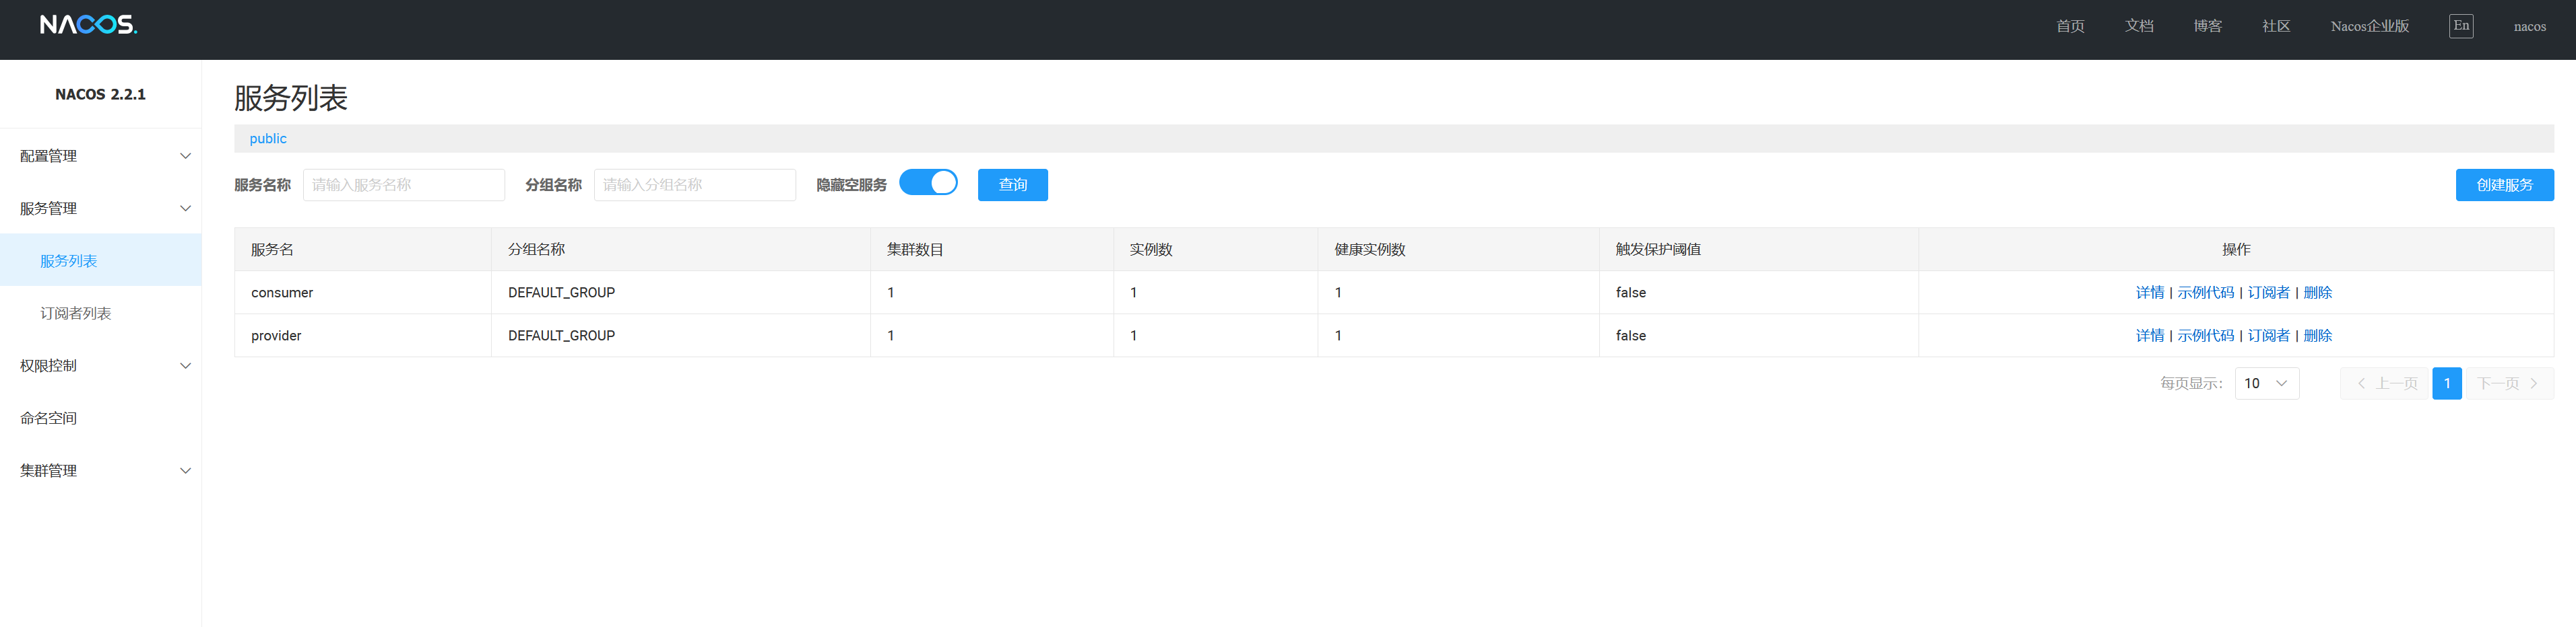The width and height of the screenshot is (2576, 627).
Task: Toggle the 隐藏空服务 switch
Action: (927, 183)
